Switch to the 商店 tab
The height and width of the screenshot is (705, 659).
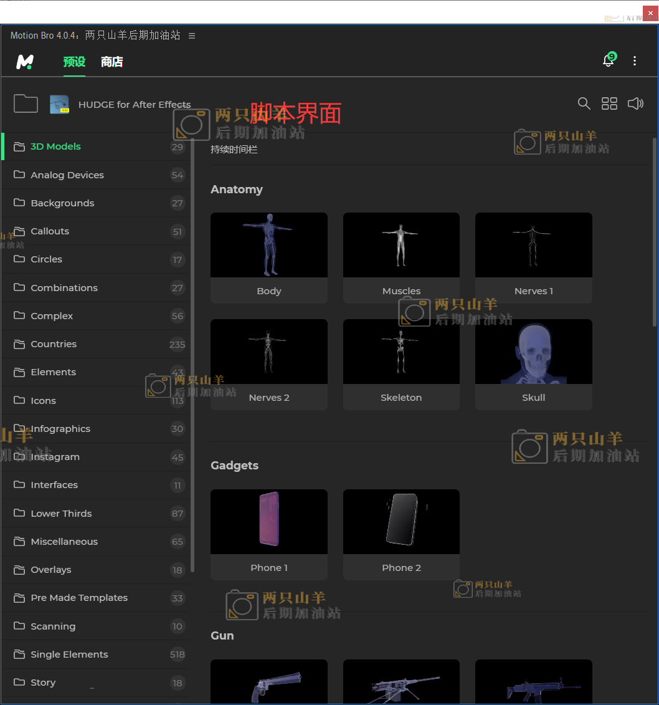(112, 62)
